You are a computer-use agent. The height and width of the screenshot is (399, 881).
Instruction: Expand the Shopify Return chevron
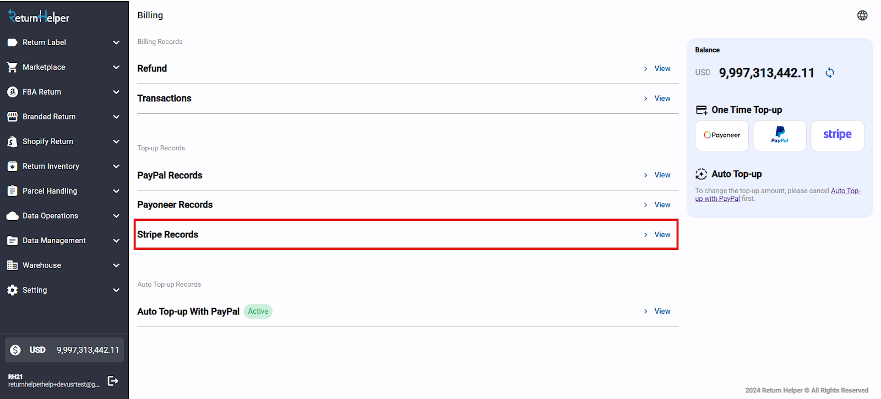[x=116, y=141]
